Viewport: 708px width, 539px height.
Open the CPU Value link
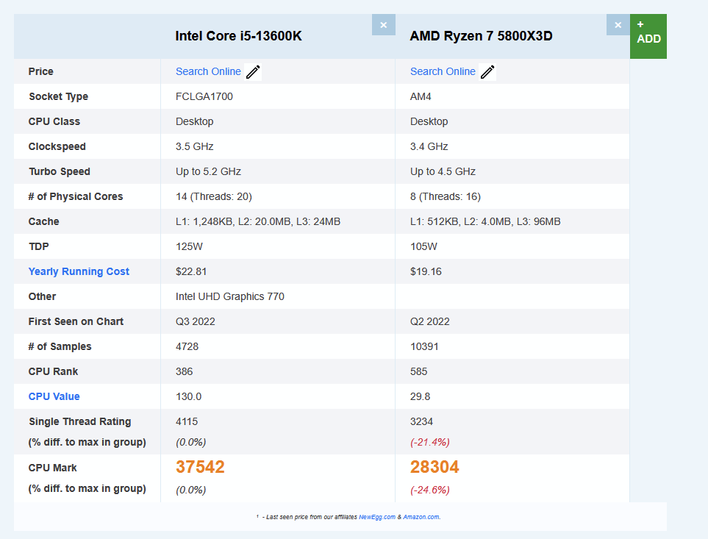click(54, 396)
